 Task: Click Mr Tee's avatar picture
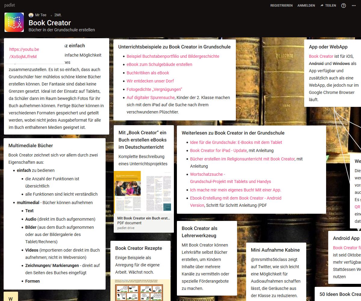pos(31,15)
